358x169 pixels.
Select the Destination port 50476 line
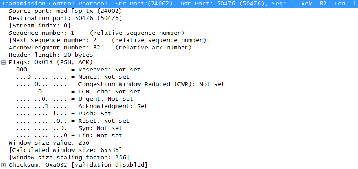click(65, 18)
